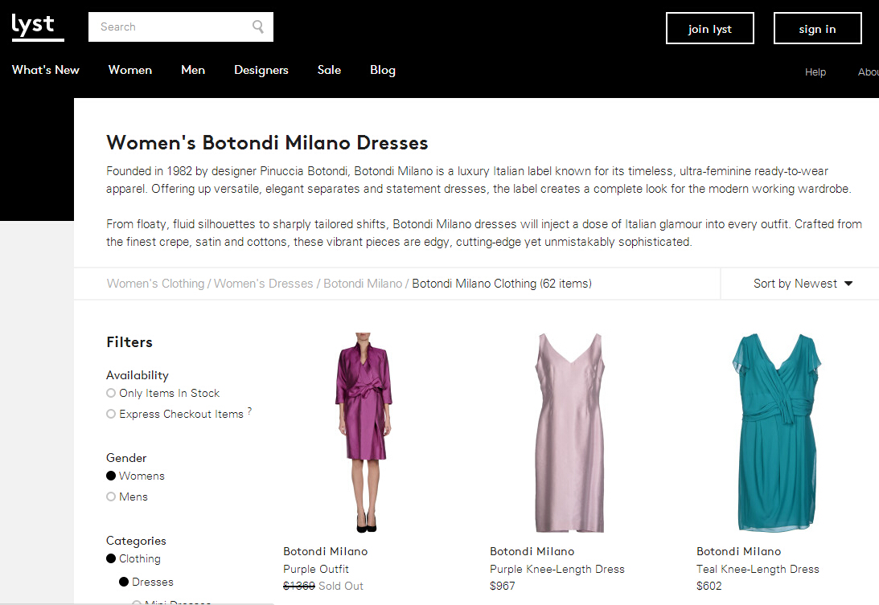Viewport: 879px width, 605px height.
Task: Click the $602 price
Action: tap(709, 586)
